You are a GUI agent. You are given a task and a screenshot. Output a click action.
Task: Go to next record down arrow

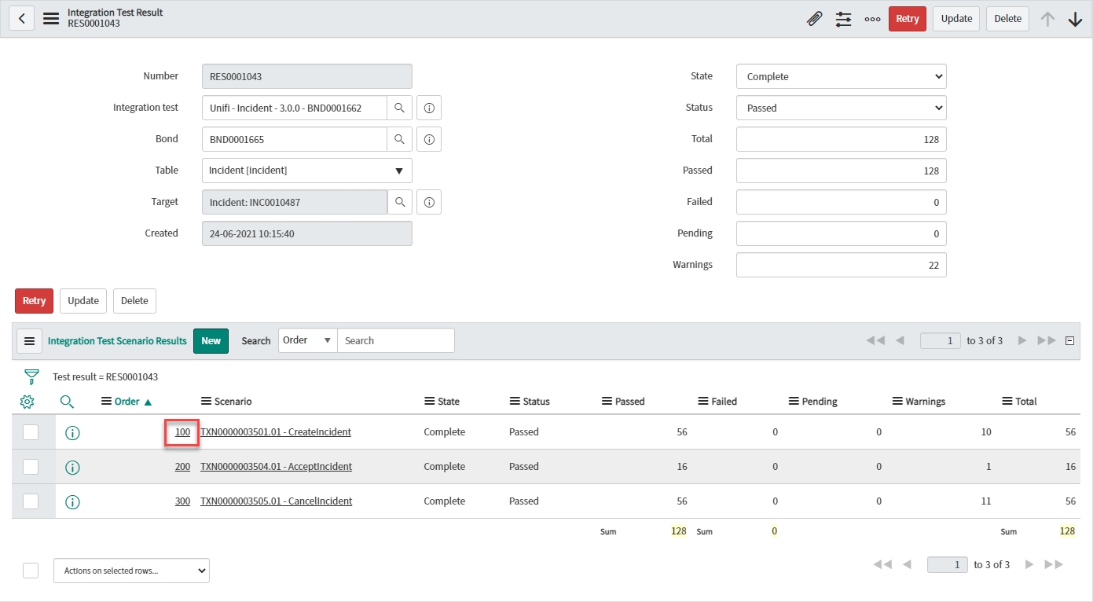1075,19
